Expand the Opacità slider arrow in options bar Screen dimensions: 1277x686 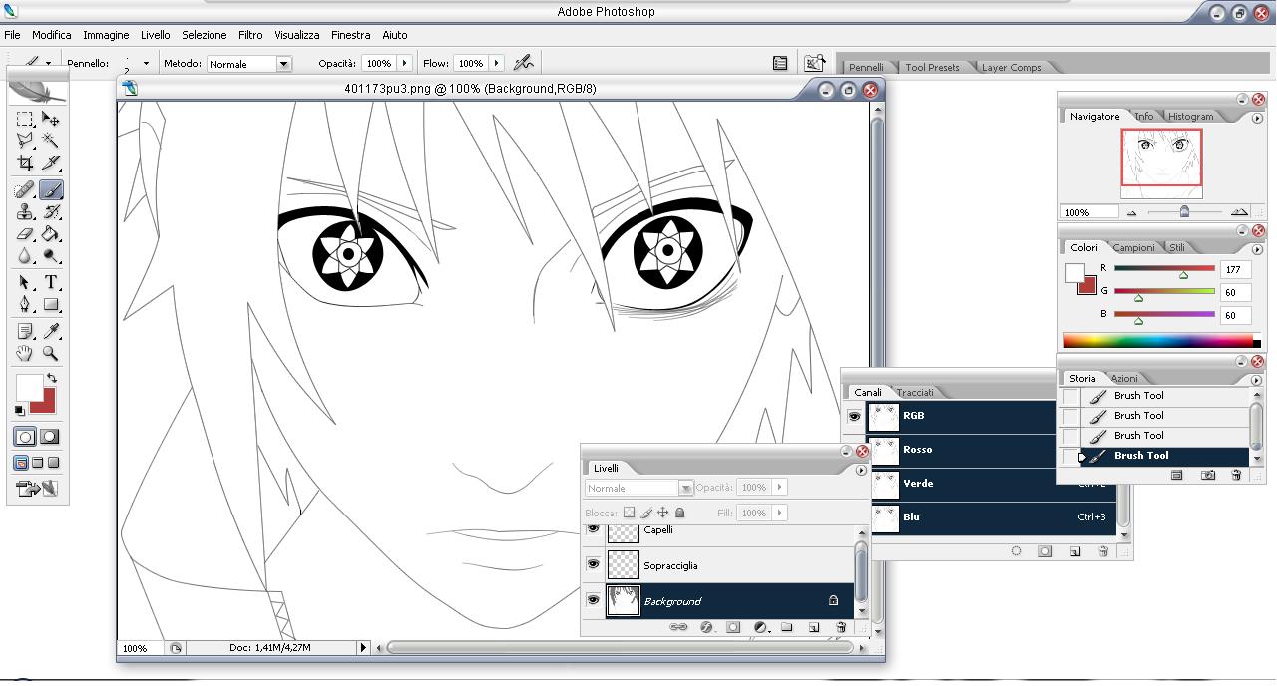404,63
